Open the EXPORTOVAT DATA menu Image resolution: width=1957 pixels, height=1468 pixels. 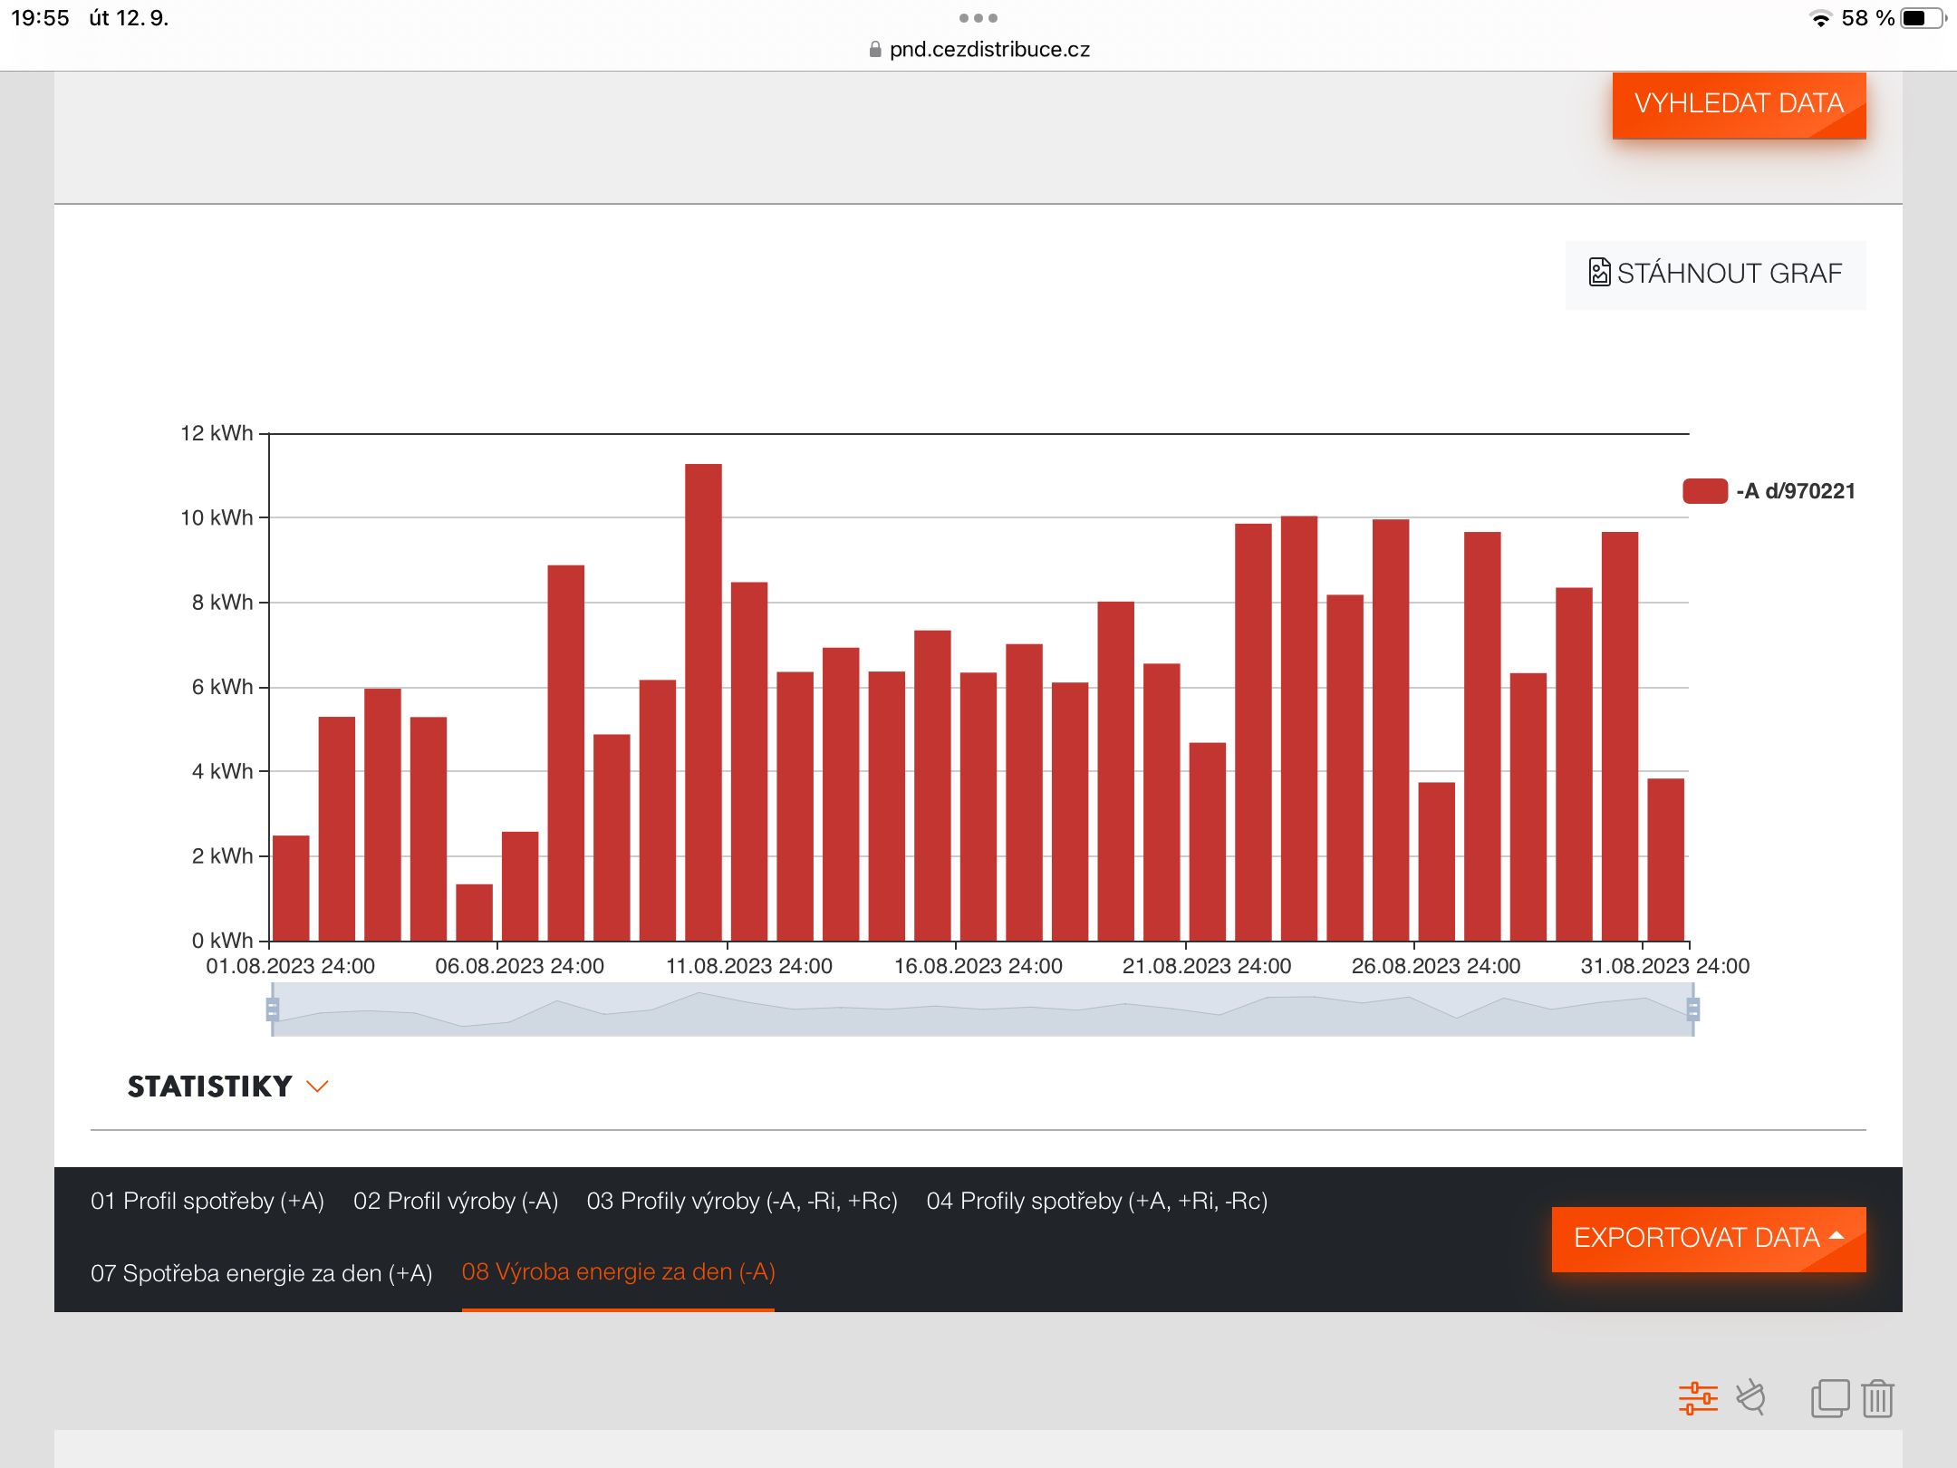click(1708, 1239)
